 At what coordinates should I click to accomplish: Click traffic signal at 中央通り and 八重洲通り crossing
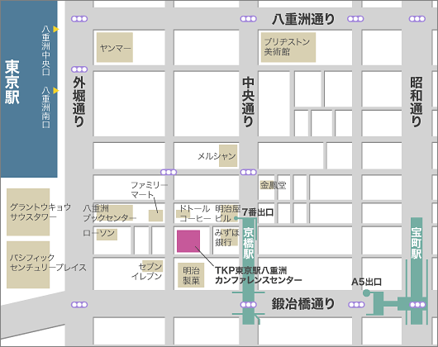point(248,19)
